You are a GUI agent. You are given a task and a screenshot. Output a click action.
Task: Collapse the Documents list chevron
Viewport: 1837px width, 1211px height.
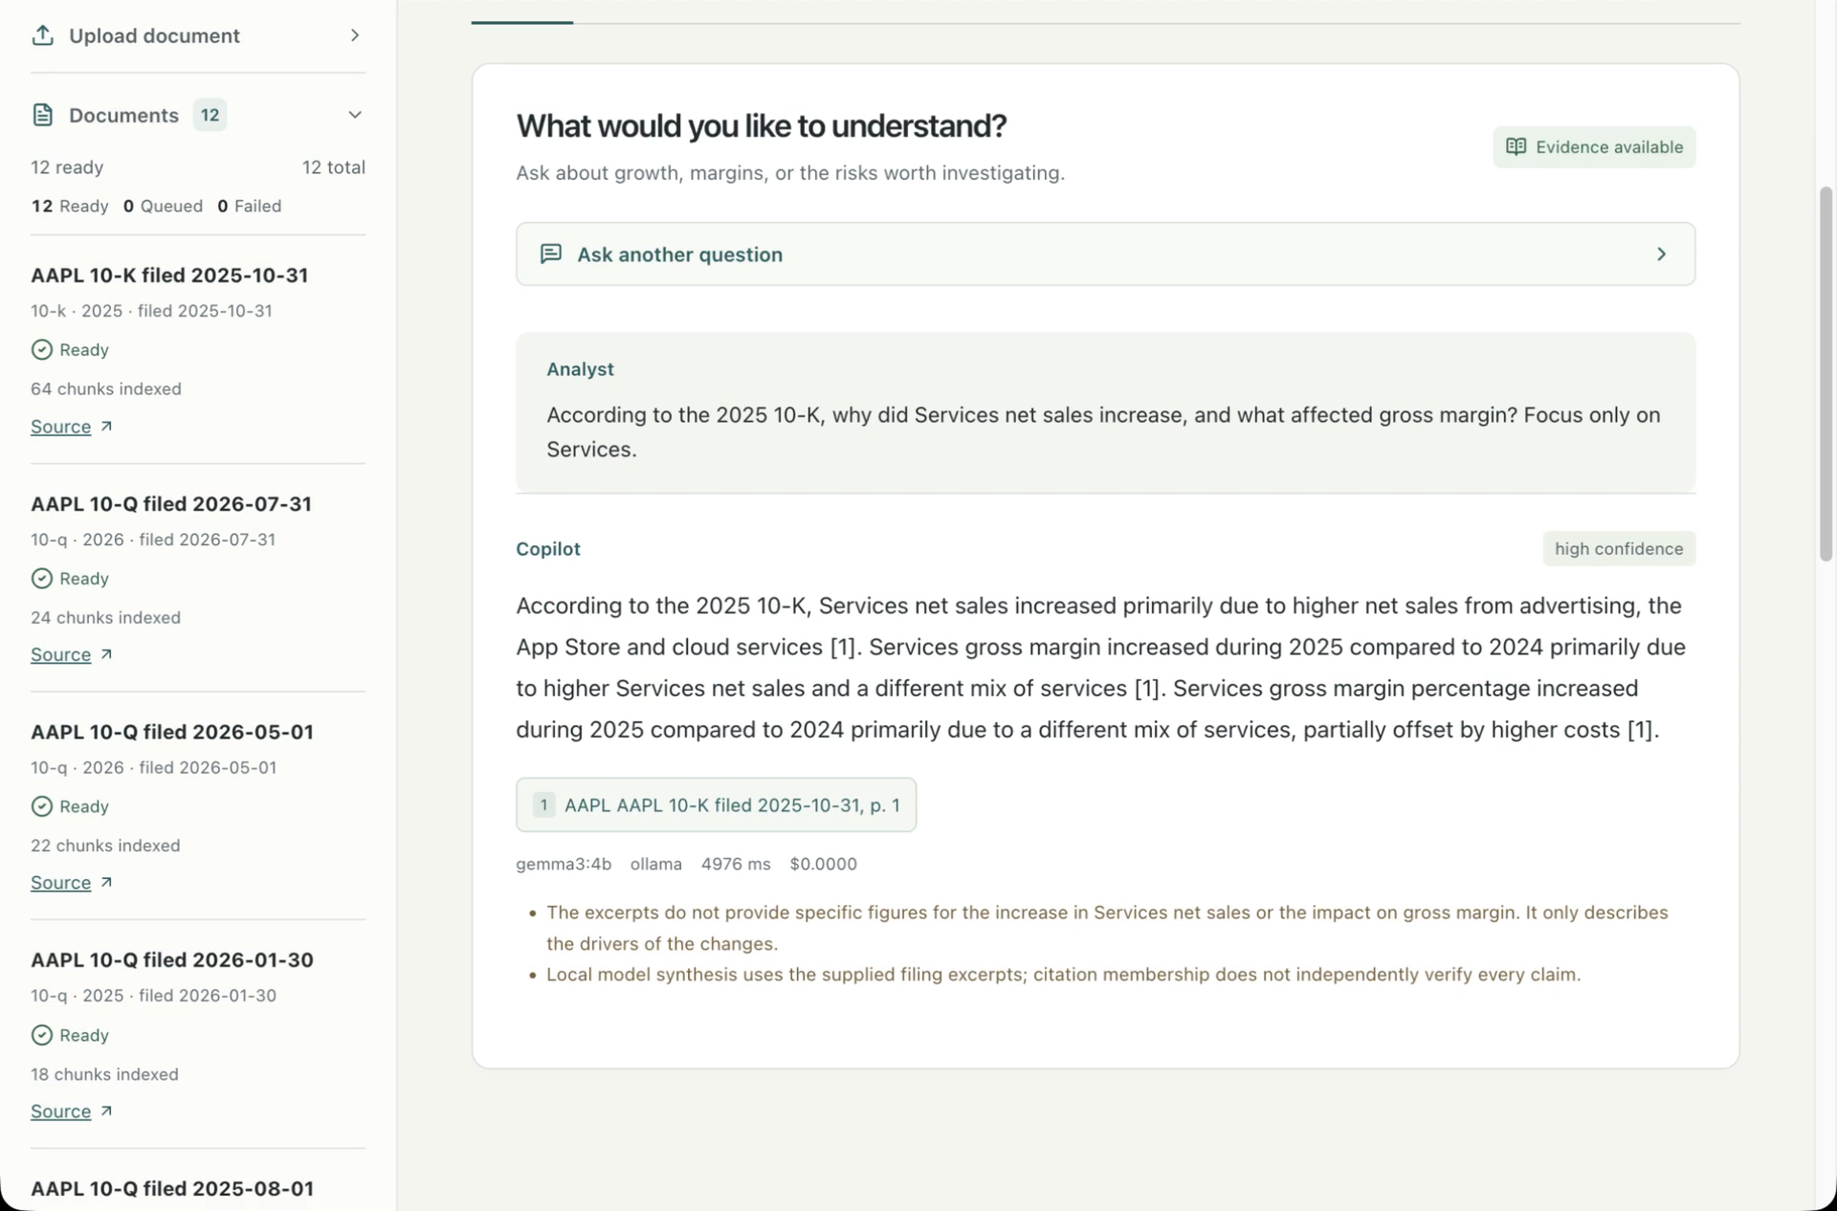[355, 115]
